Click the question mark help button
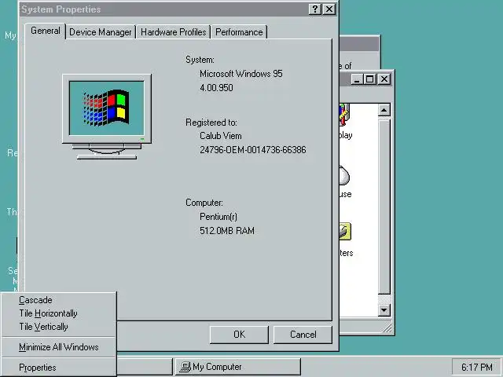503x377 pixels. (x=315, y=9)
